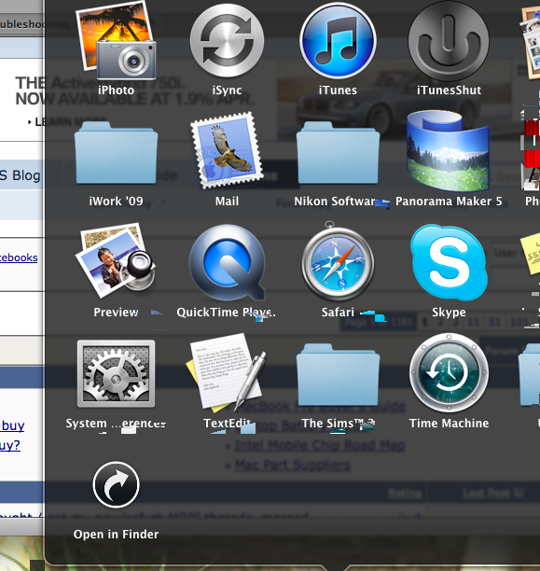
Task: Launch iTunesShut power icon
Action: click(449, 41)
